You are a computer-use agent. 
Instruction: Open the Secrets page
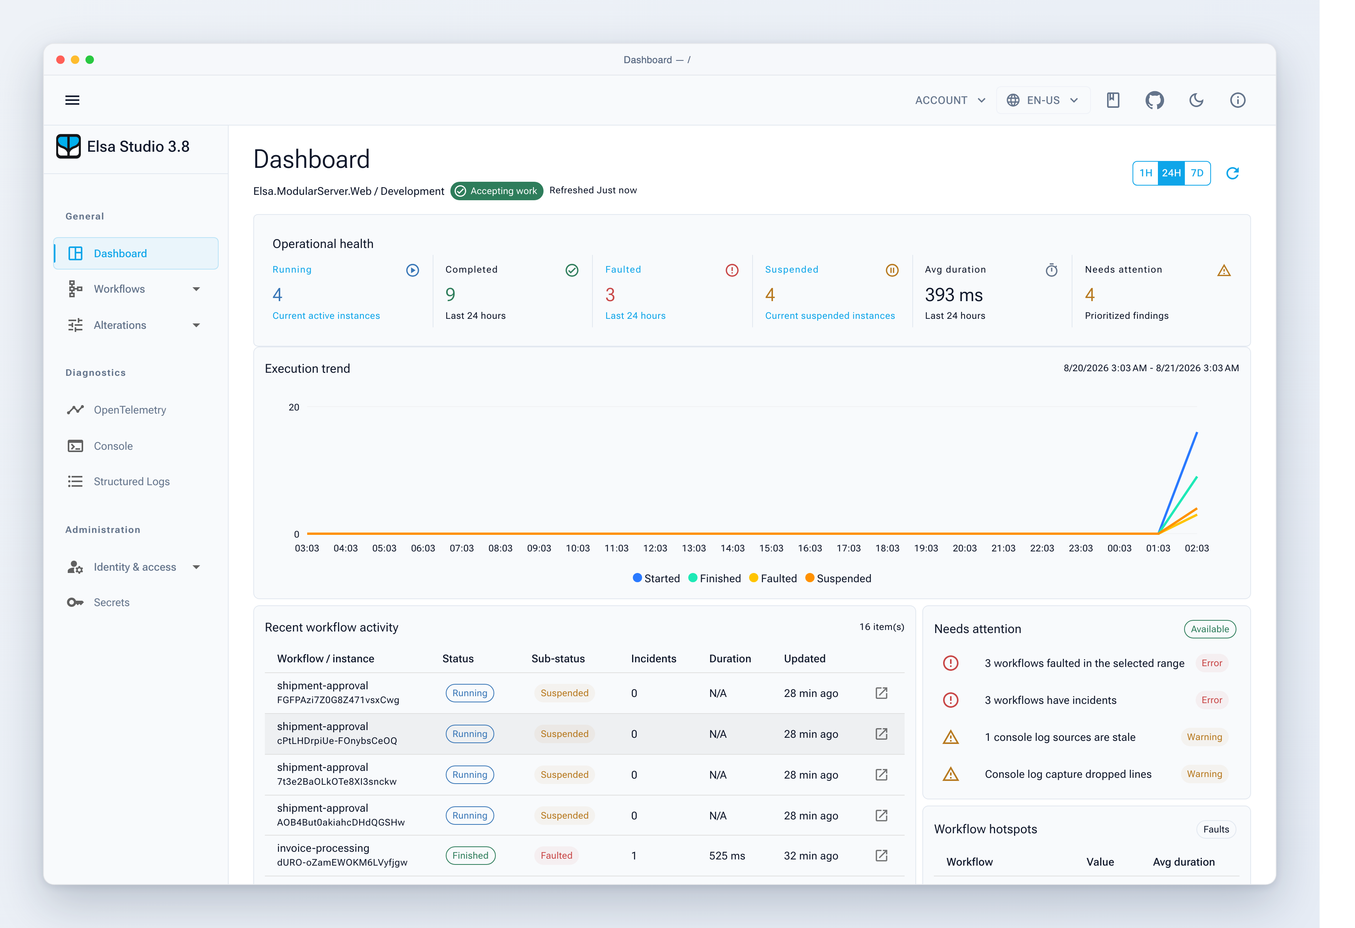tap(136, 602)
